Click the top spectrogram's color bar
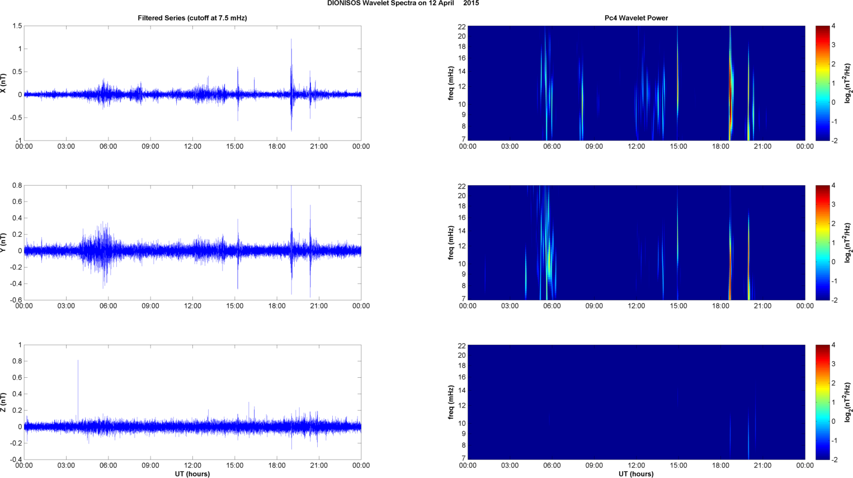 [822, 83]
